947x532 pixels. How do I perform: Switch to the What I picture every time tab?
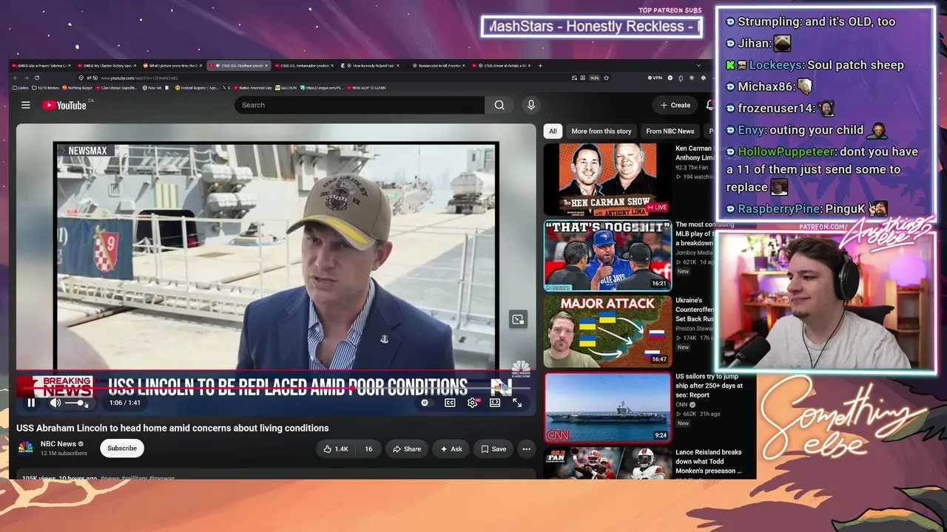point(172,66)
